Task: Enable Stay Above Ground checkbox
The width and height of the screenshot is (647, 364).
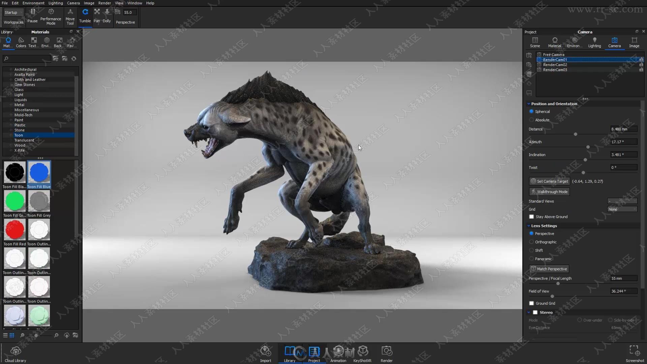Action: point(531,217)
